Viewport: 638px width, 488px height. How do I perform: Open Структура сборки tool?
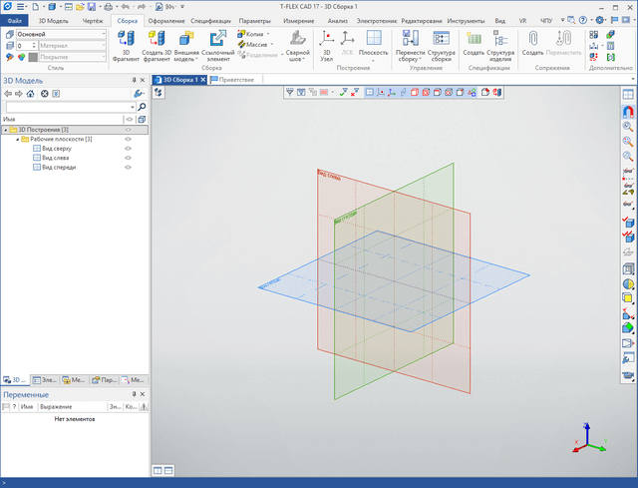(x=441, y=44)
